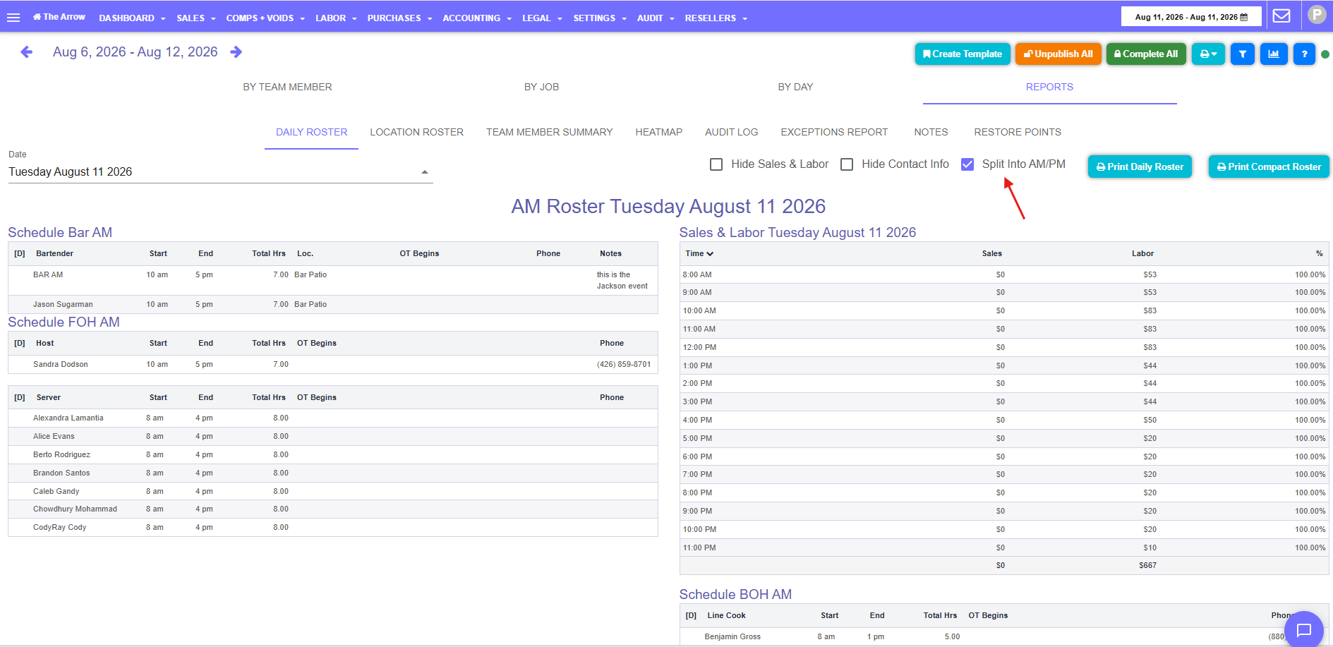Open the bar chart icon button
Viewport: 1333px width, 647px height.
[x=1274, y=54]
